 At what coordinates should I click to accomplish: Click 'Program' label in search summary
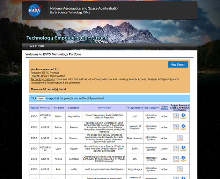[x=36, y=73]
